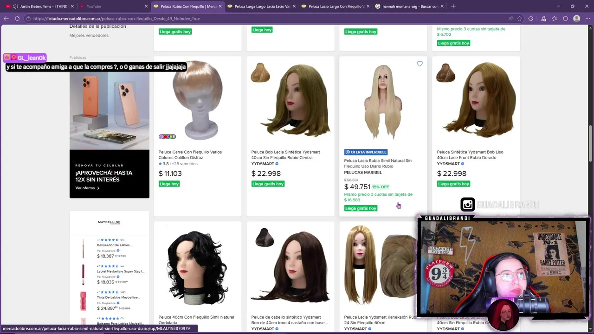The width and height of the screenshot is (594, 334).
Task: Click the ash blonde bob wig image
Action: [x=298, y=100]
